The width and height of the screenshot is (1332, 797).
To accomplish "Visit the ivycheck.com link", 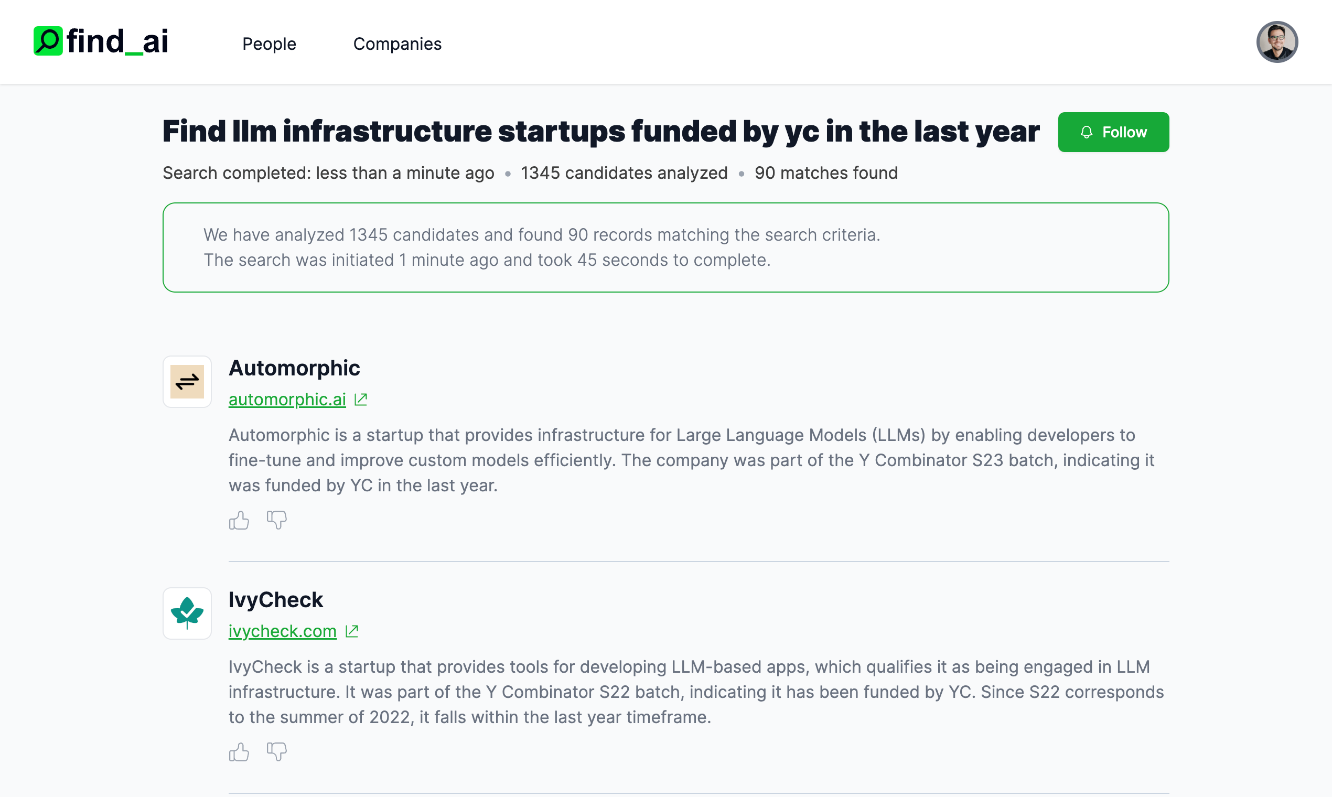I will 283,631.
